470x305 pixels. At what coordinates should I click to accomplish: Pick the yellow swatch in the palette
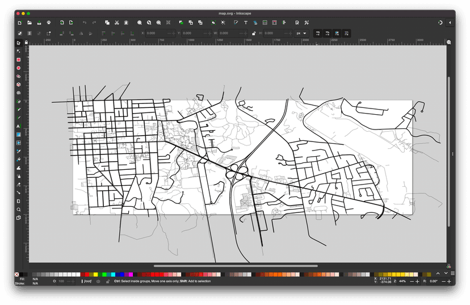[x=96, y=274]
